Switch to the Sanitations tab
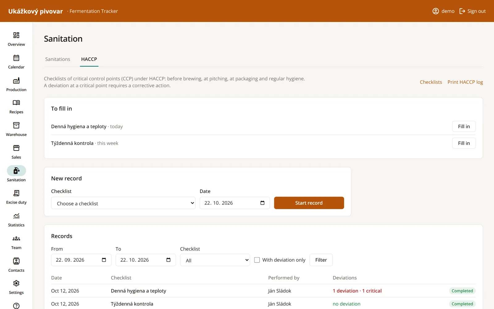This screenshot has height=309, width=494. click(58, 59)
